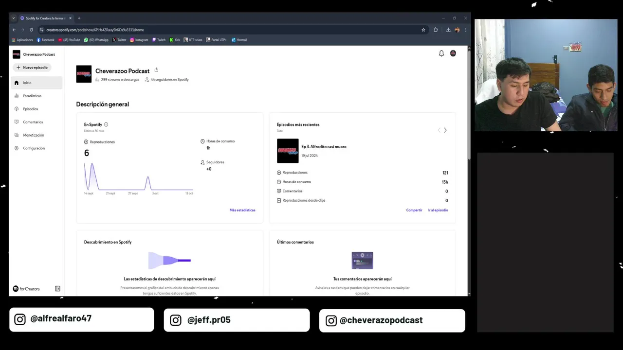Reload the page in browser toolbar
The height and width of the screenshot is (350, 623).
(31, 30)
